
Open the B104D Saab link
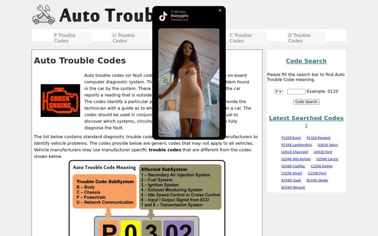click(291, 180)
